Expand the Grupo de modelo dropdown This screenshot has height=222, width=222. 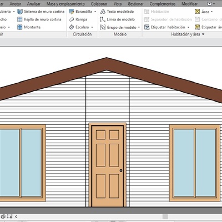point(139,27)
